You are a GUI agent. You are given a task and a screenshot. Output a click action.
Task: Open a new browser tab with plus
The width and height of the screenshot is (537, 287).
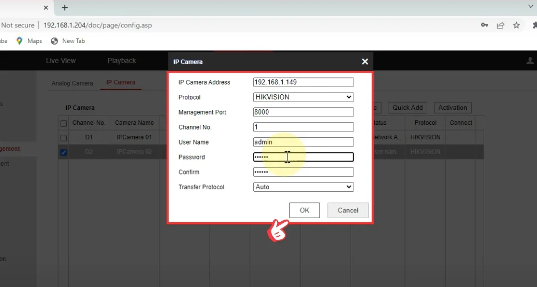point(65,8)
